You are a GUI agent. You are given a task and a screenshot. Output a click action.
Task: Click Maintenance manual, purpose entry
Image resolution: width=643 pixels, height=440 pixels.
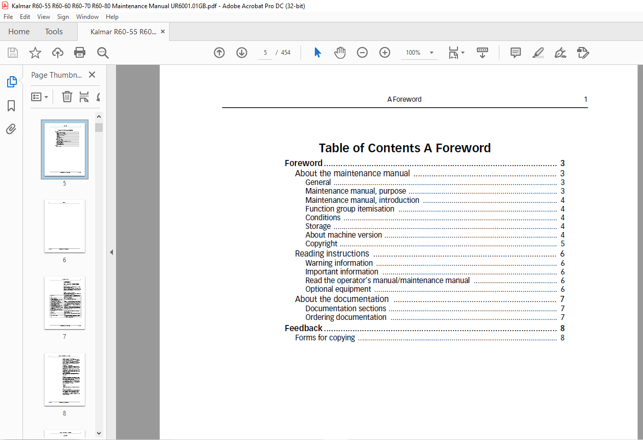[x=434, y=191]
